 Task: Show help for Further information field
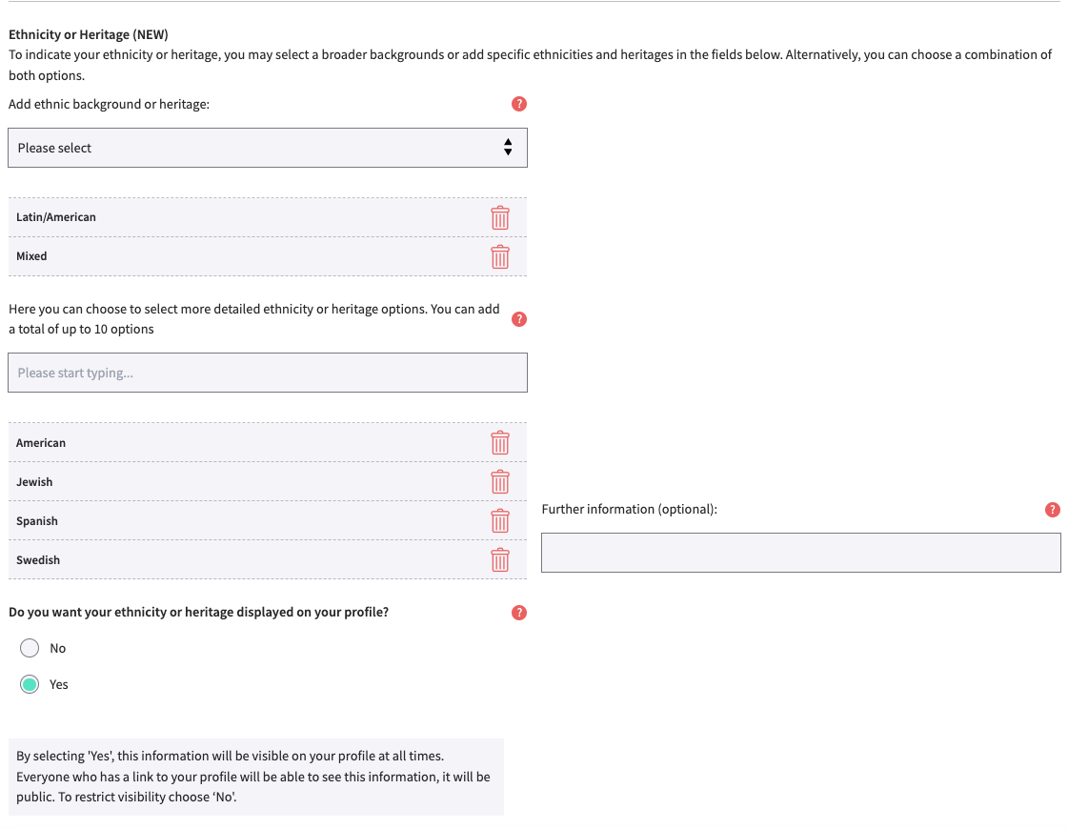click(x=1053, y=510)
